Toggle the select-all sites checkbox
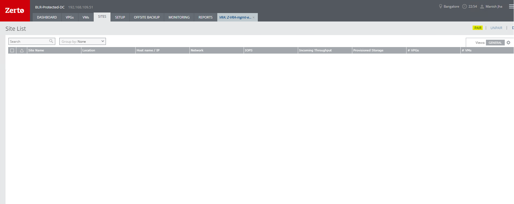This screenshot has width=514, height=204. pyautogui.click(x=12, y=51)
